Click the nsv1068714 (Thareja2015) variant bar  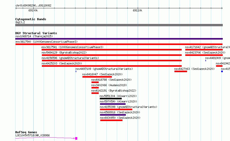[119, 39]
